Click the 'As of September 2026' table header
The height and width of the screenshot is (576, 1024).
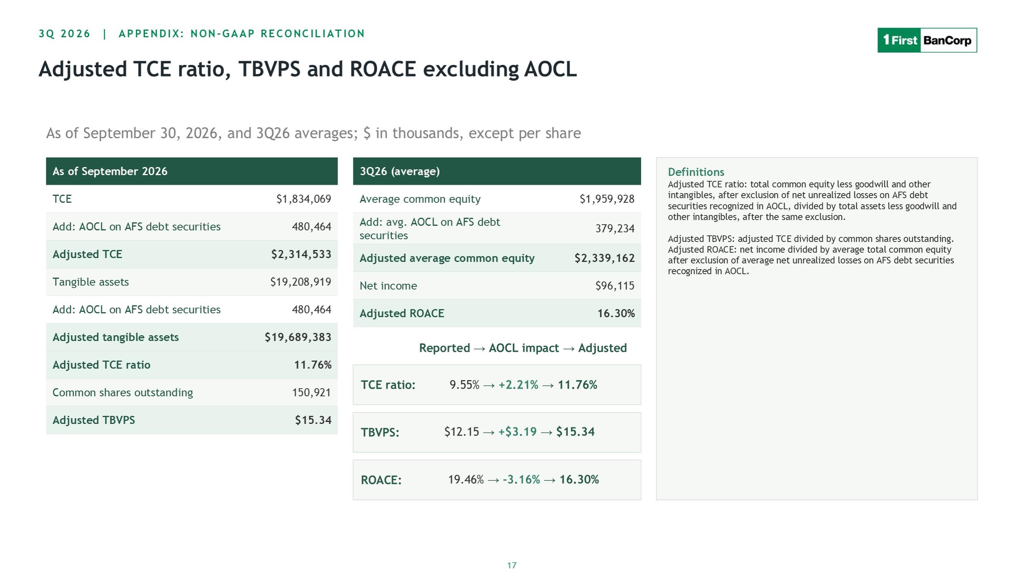coord(192,171)
